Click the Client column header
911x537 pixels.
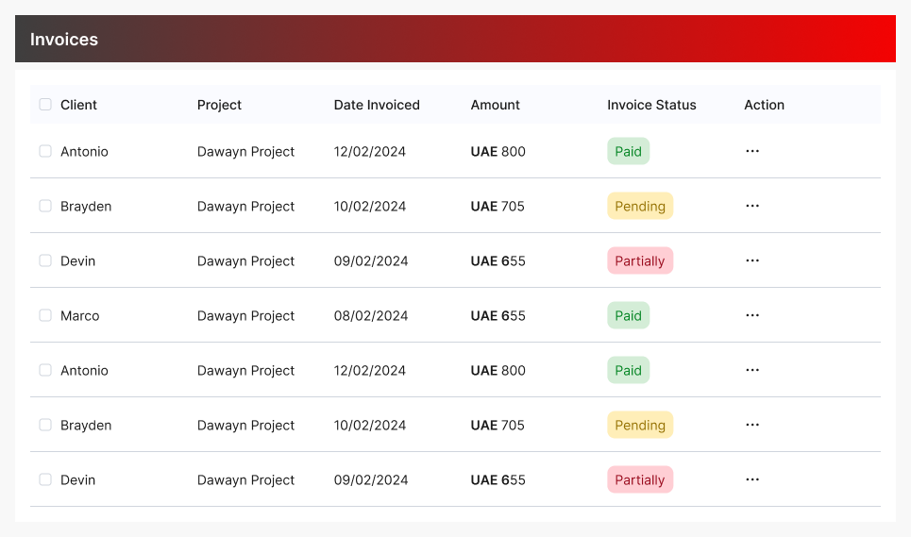[78, 105]
